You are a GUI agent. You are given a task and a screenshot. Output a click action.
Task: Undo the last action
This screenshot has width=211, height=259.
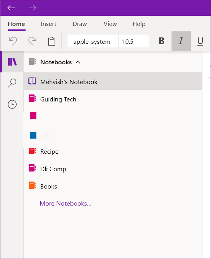click(x=13, y=41)
